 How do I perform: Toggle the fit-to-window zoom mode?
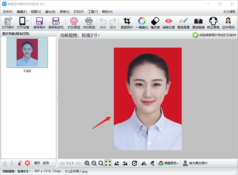(108, 163)
